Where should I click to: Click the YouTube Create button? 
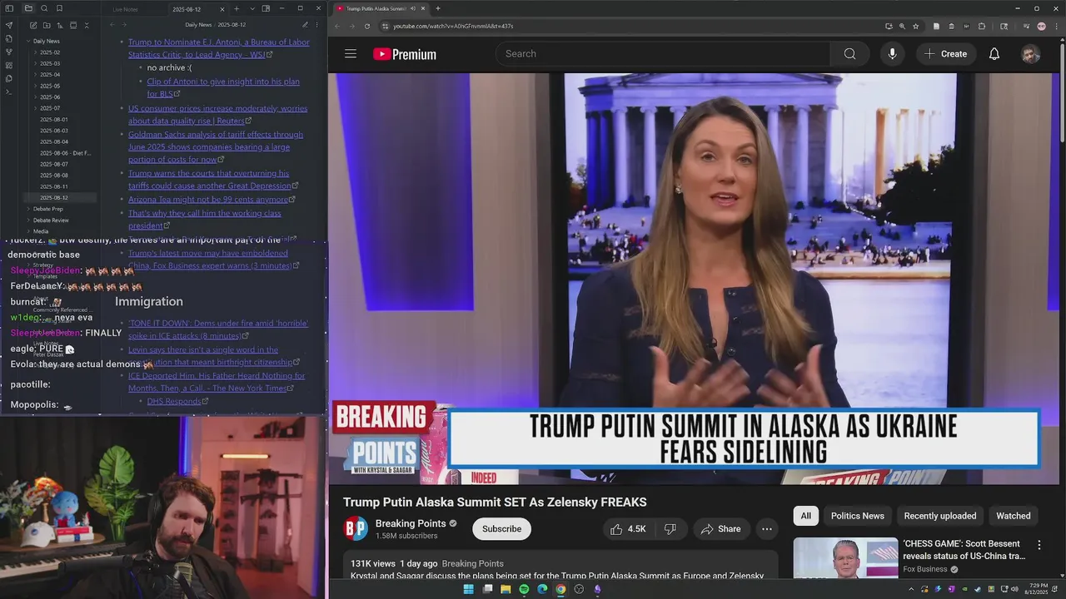945,54
